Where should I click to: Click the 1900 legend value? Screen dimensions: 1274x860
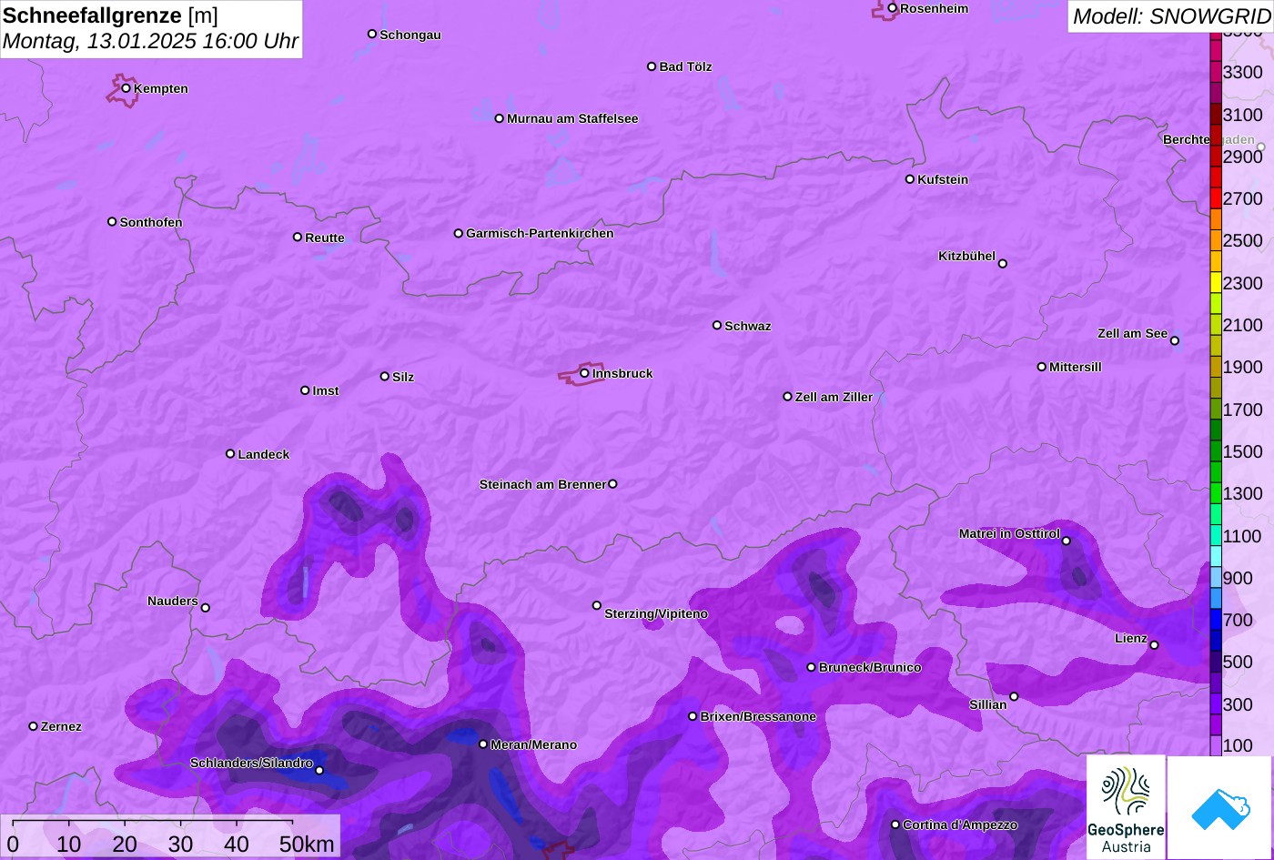click(1243, 367)
